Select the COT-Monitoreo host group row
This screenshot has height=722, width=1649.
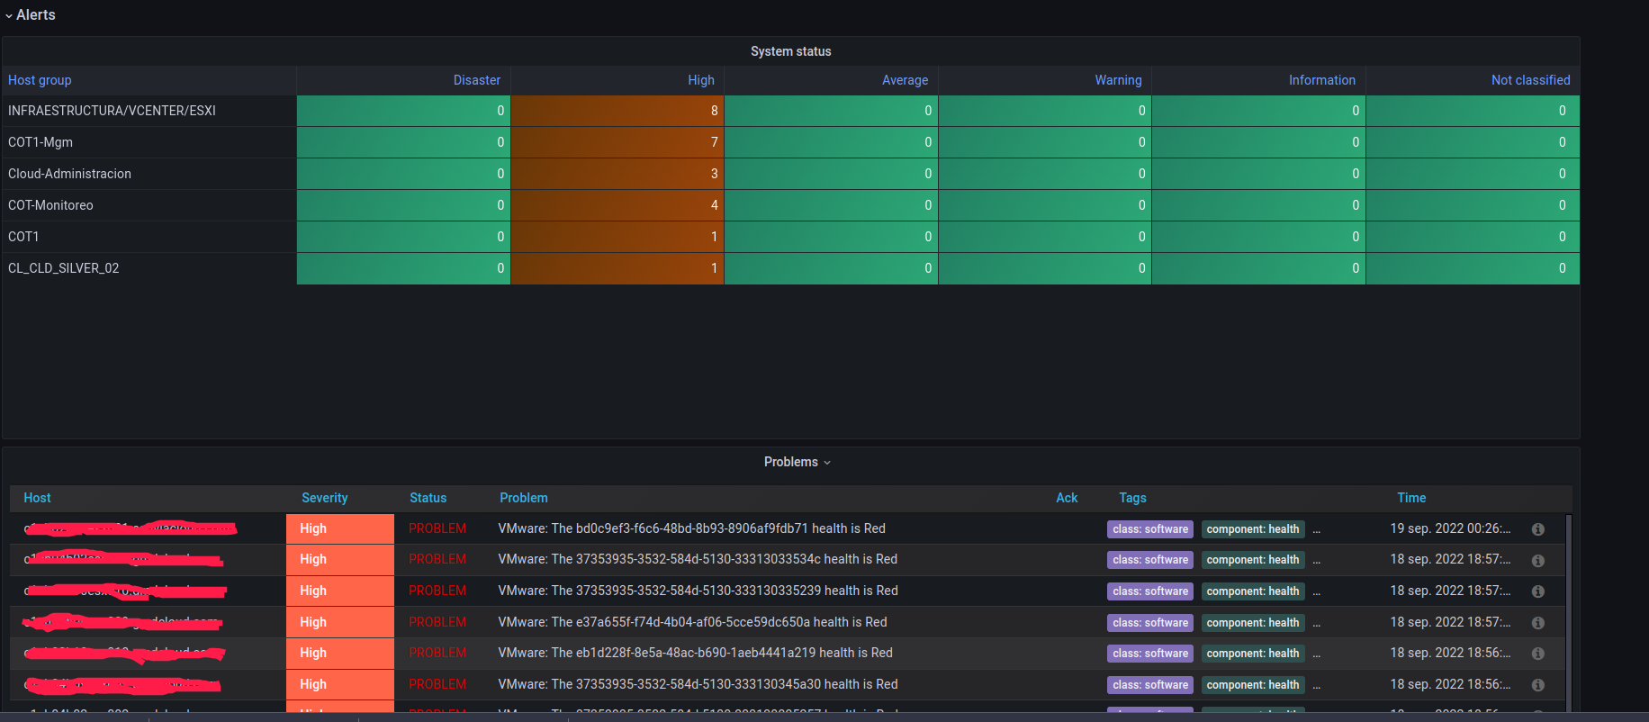tap(50, 205)
